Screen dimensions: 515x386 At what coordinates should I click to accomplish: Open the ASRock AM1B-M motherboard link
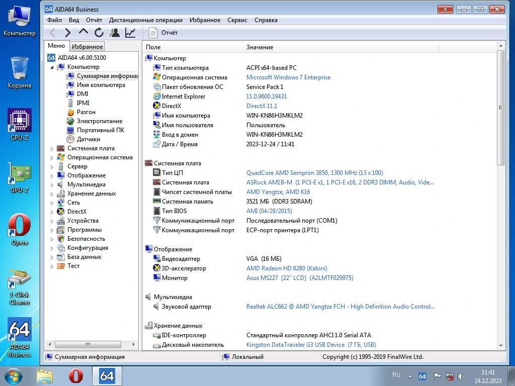coord(340,182)
